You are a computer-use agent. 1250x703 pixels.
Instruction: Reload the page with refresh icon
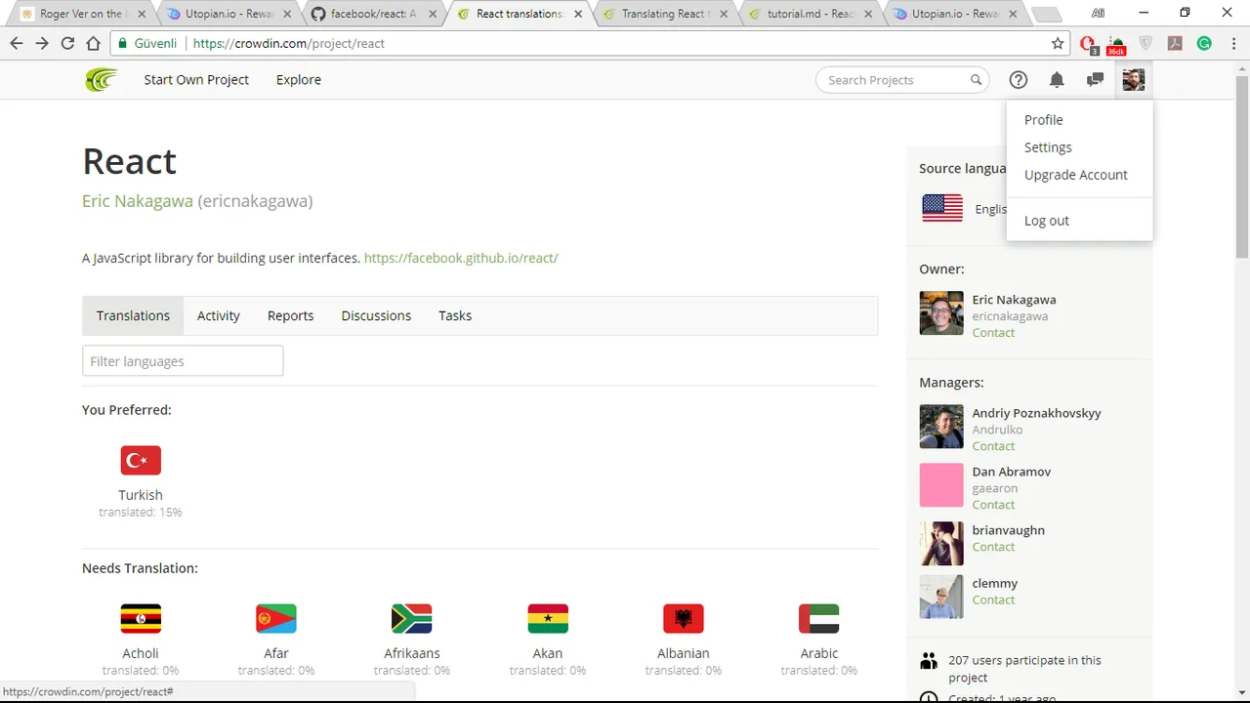coord(67,43)
